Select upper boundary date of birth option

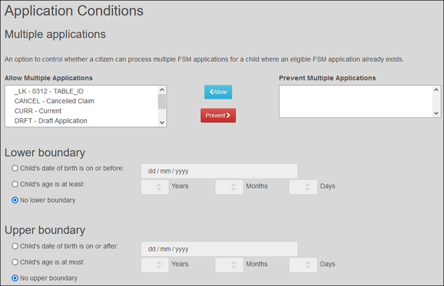tap(15, 246)
